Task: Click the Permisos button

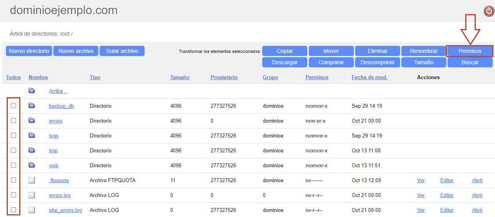Action: pos(470,51)
